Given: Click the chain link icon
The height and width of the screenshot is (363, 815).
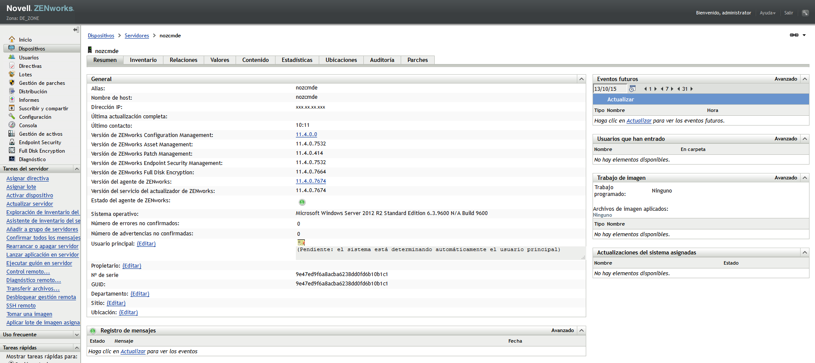Looking at the screenshot, I should pos(794,35).
